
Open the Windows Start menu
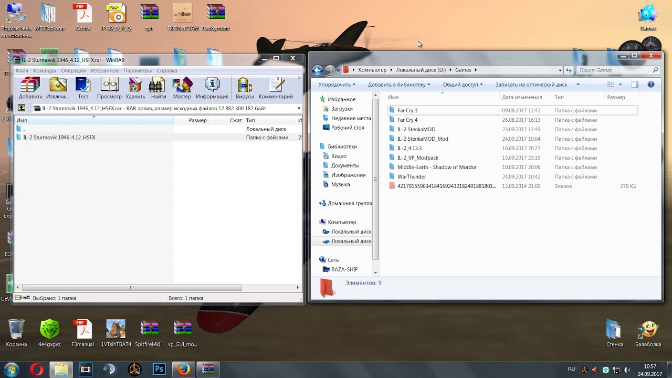click(x=12, y=370)
